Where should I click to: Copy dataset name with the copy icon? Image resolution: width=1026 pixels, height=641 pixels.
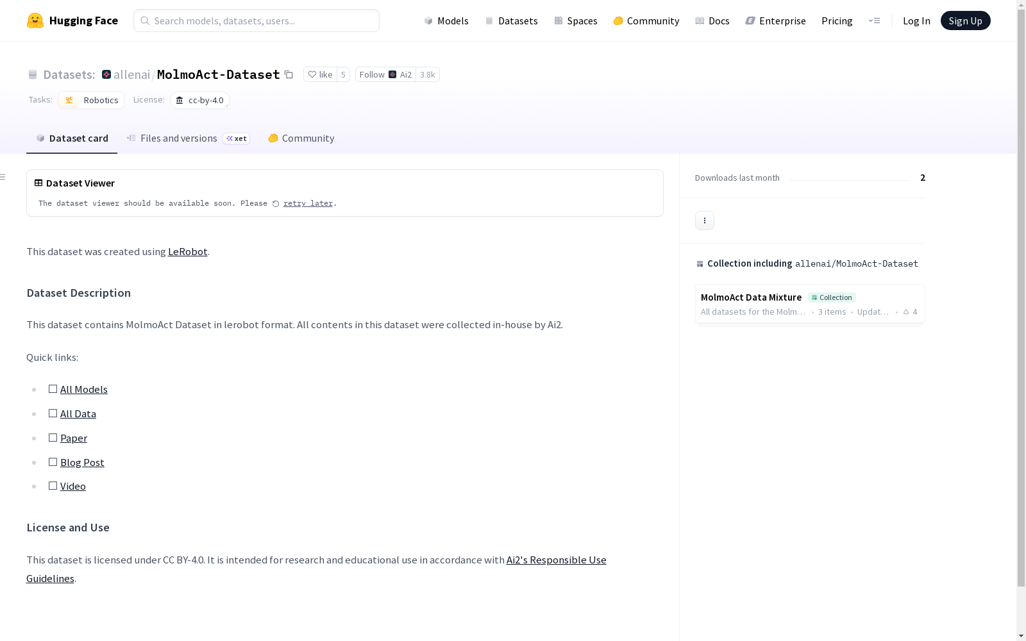pos(289,74)
